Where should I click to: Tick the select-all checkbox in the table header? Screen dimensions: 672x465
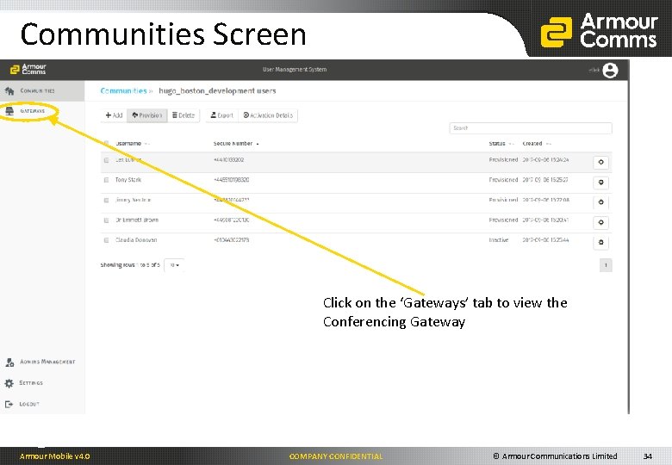click(106, 144)
